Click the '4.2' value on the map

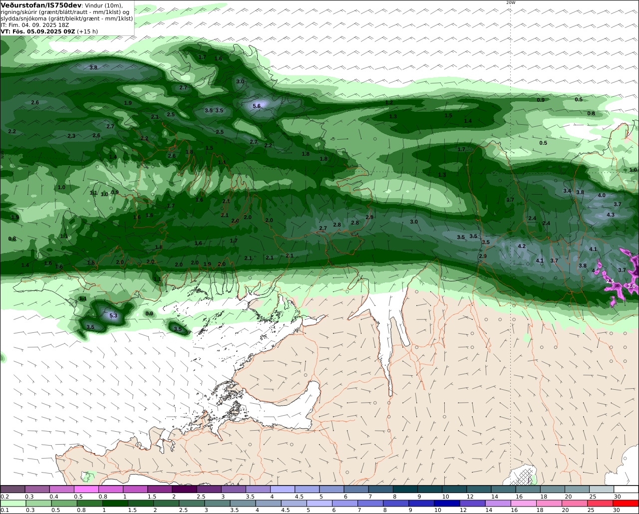[522, 246]
